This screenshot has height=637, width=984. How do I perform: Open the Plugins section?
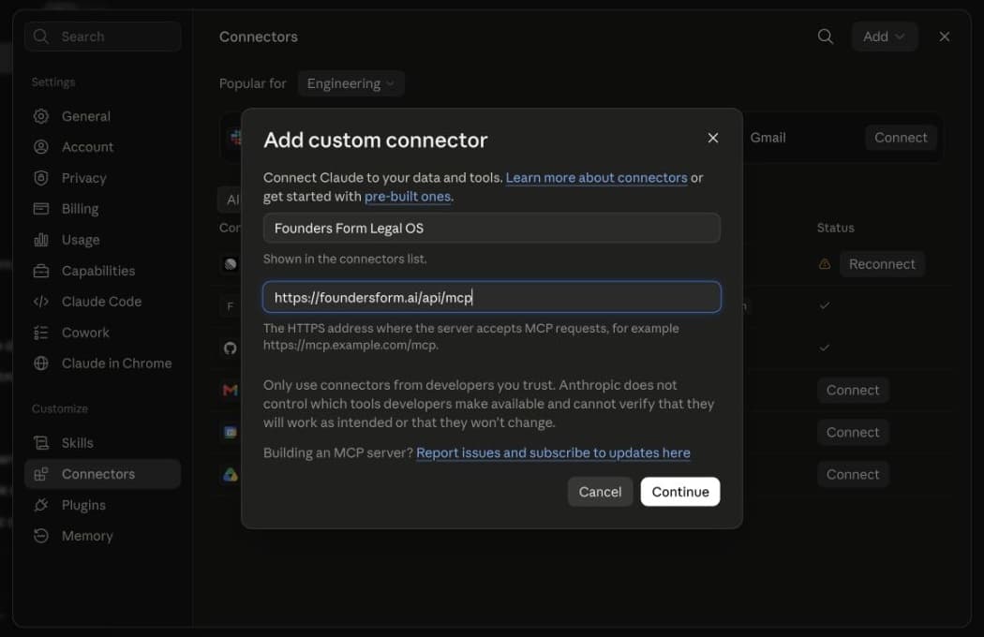103,505
